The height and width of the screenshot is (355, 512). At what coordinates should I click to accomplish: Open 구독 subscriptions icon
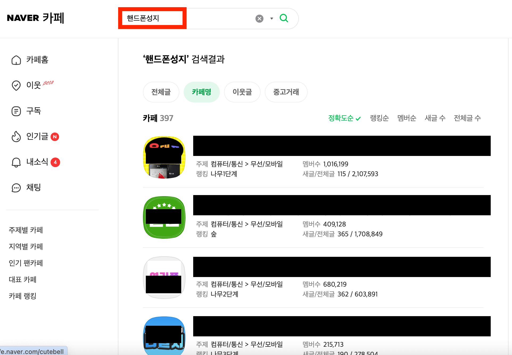point(16,111)
